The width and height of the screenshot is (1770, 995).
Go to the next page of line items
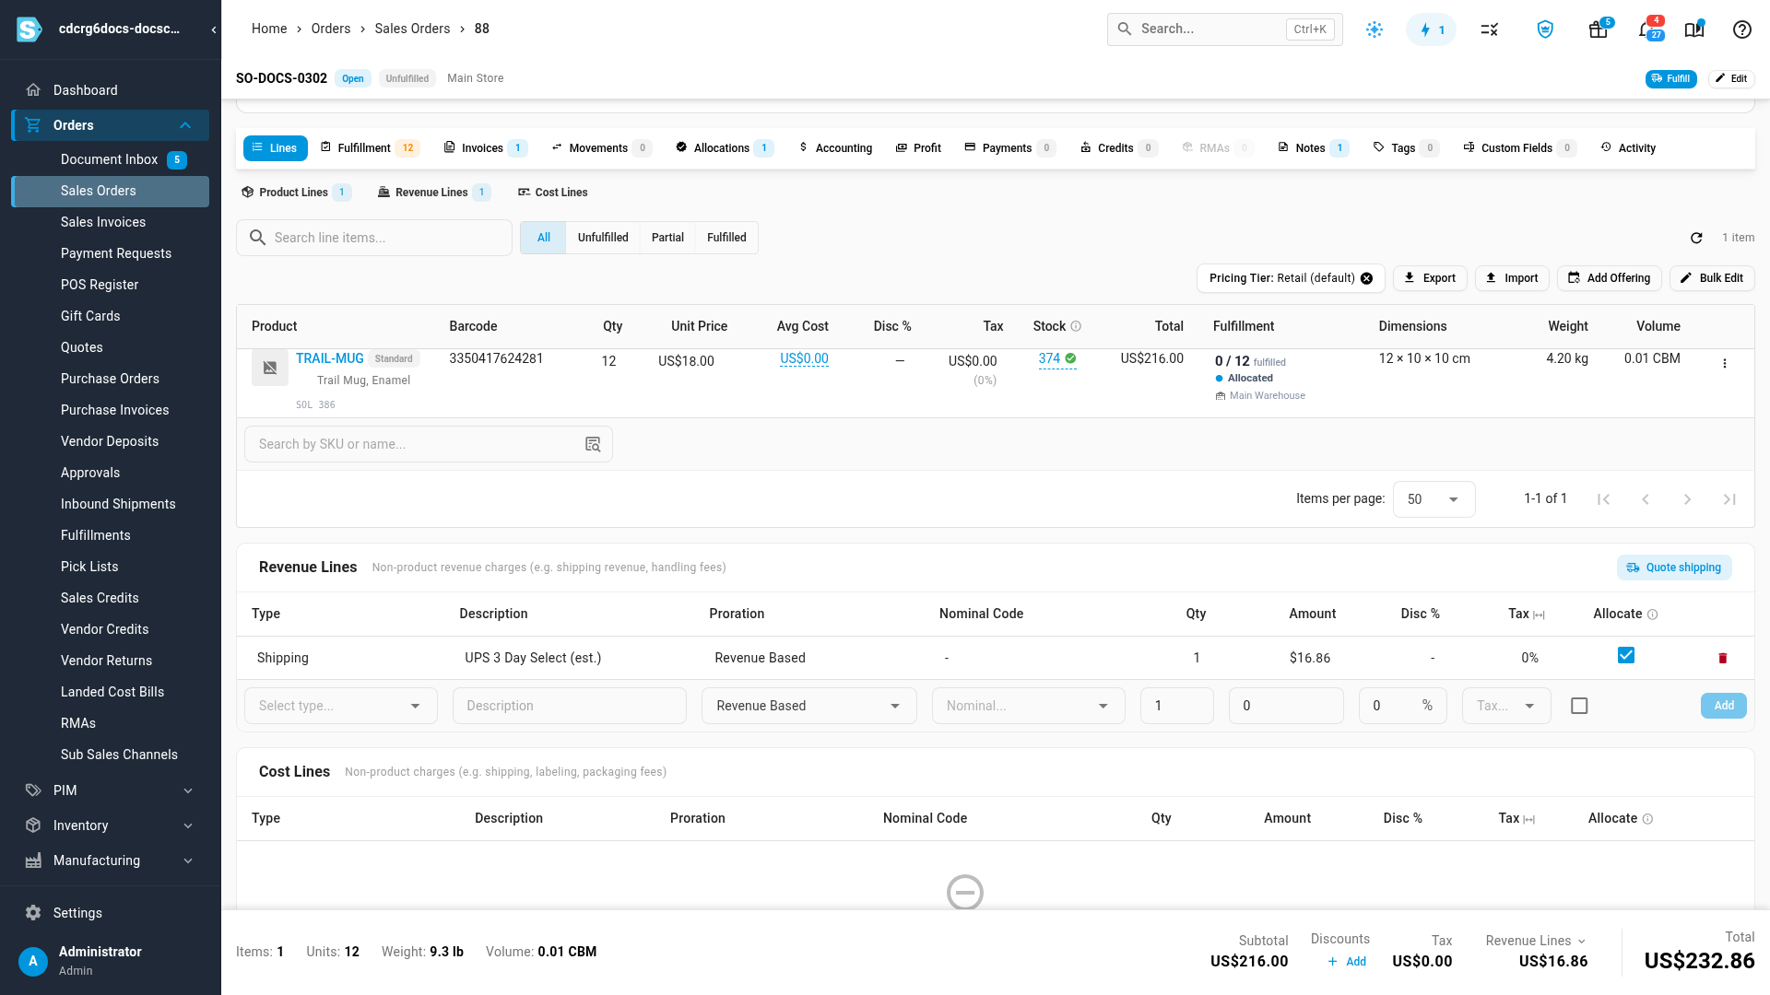(x=1687, y=499)
